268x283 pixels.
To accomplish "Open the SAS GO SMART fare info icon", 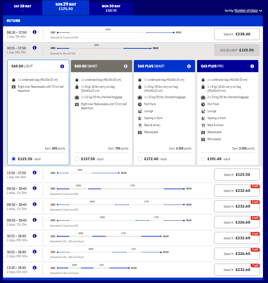I will click(x=126, y=66).
